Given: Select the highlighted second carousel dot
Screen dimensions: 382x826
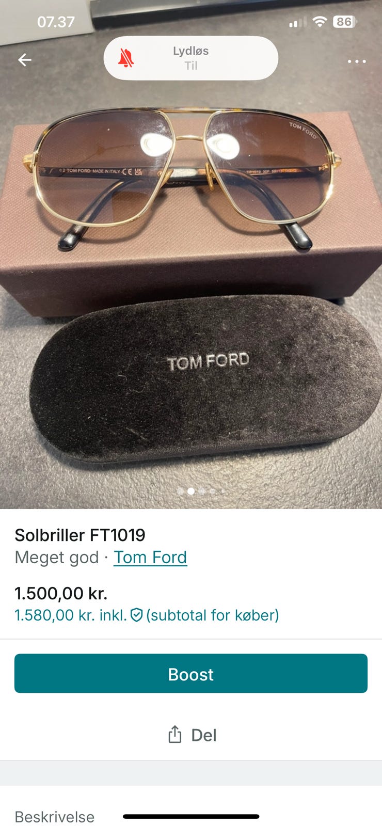Looking at the screenshot, I should coord(191,491).
